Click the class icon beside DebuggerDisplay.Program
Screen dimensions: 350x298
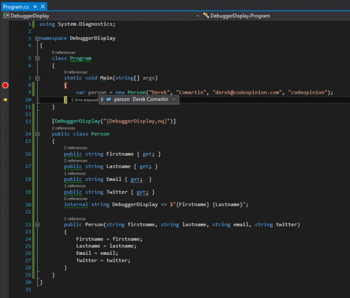206,15
